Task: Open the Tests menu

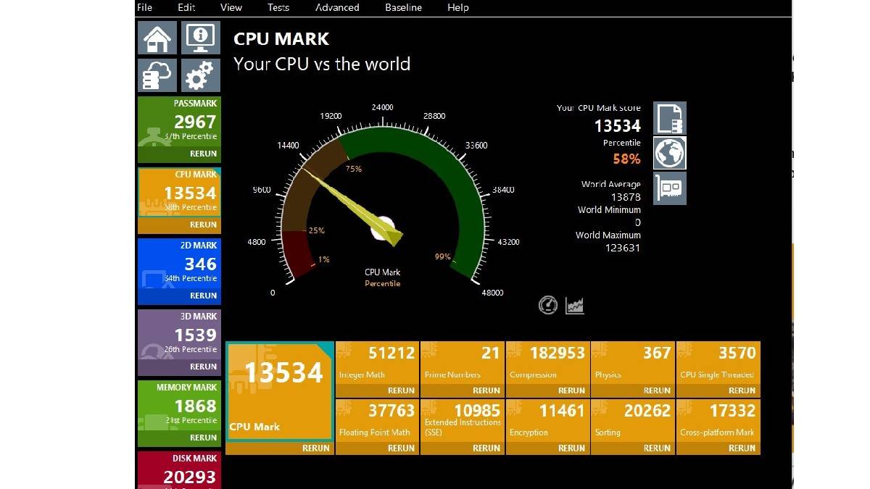Action: (x=278, y=8)
